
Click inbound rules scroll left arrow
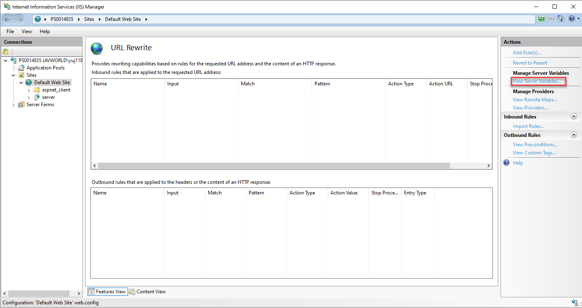point(94,165)
